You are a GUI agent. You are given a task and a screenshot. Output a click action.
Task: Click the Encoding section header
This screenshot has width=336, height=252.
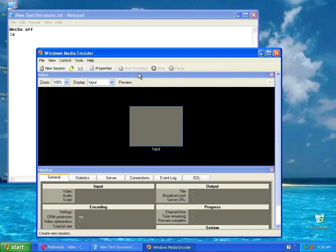click(98, 207)
